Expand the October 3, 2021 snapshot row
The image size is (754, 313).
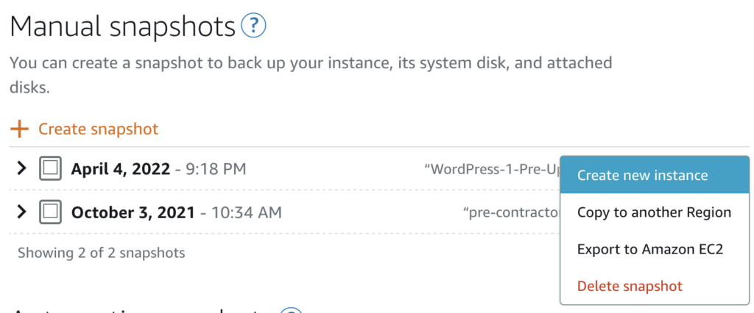coord(21,213)
